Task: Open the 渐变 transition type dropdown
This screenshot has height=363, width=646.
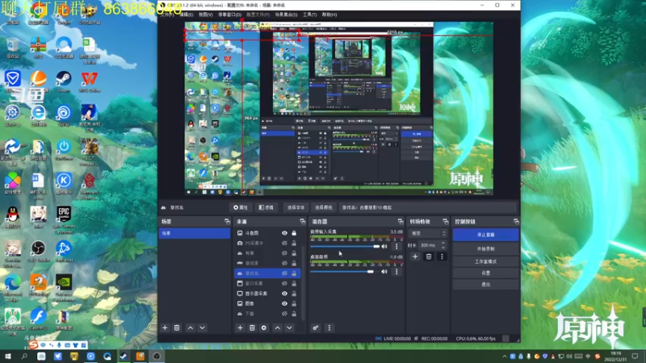Action: pos(429,233)
